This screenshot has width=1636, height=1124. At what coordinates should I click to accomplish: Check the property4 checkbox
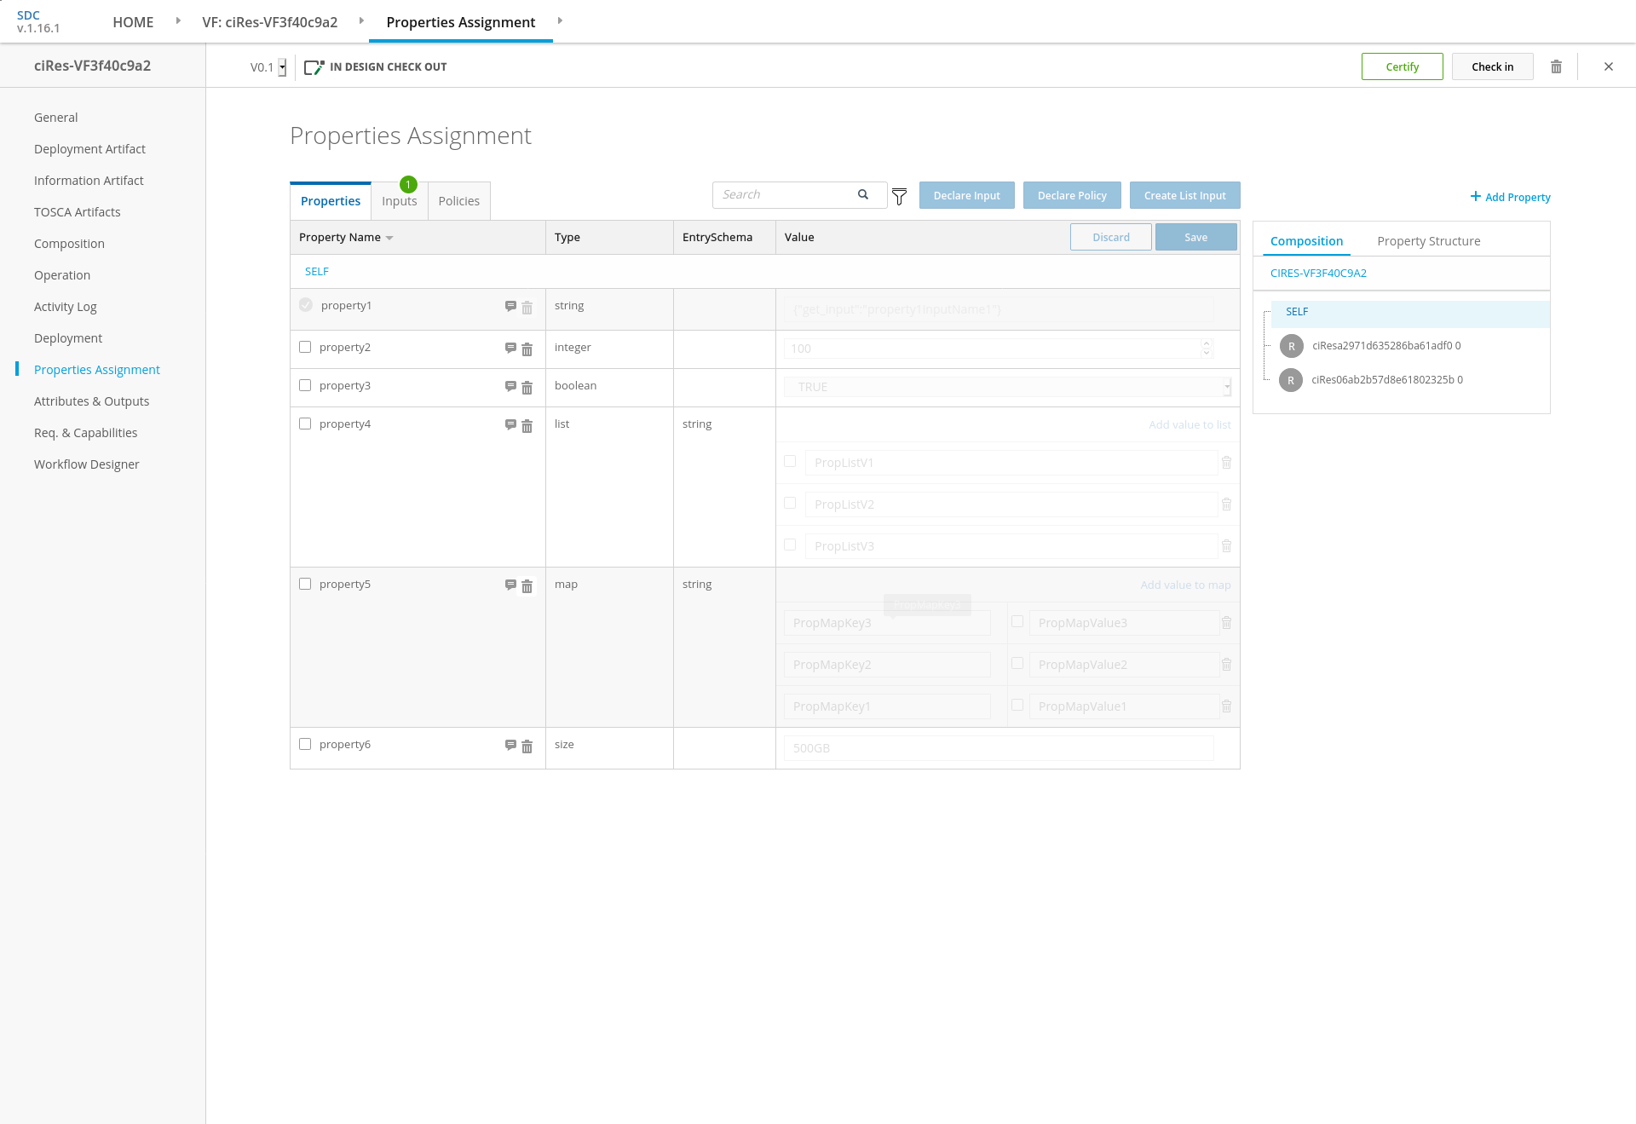[305, 424]
